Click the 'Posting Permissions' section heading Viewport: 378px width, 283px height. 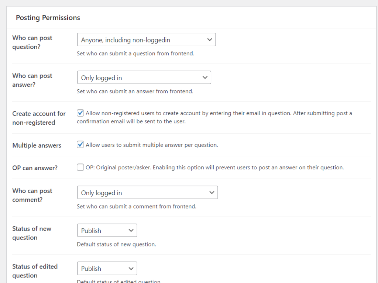48,18
